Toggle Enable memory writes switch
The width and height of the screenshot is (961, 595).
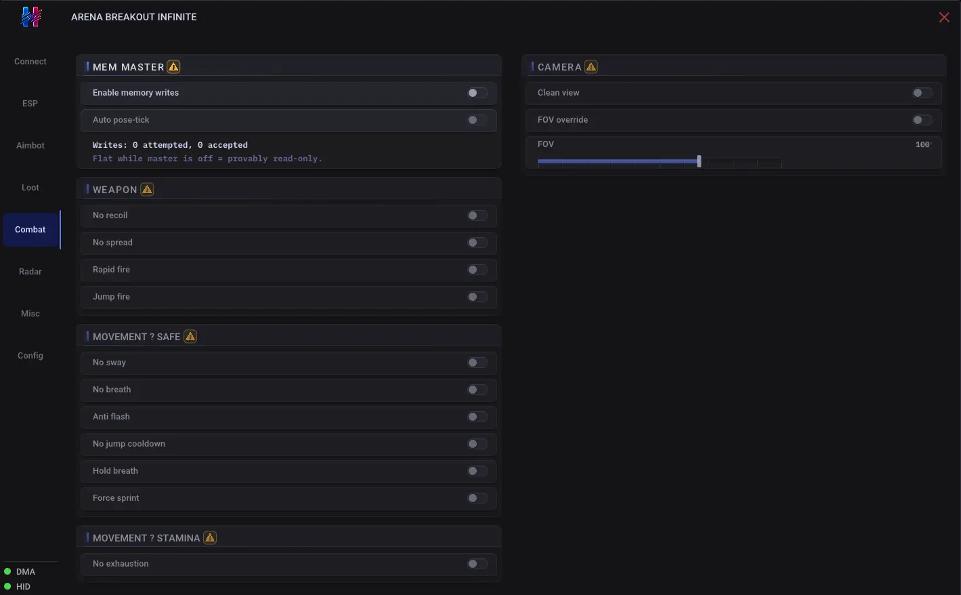(477, 93)
